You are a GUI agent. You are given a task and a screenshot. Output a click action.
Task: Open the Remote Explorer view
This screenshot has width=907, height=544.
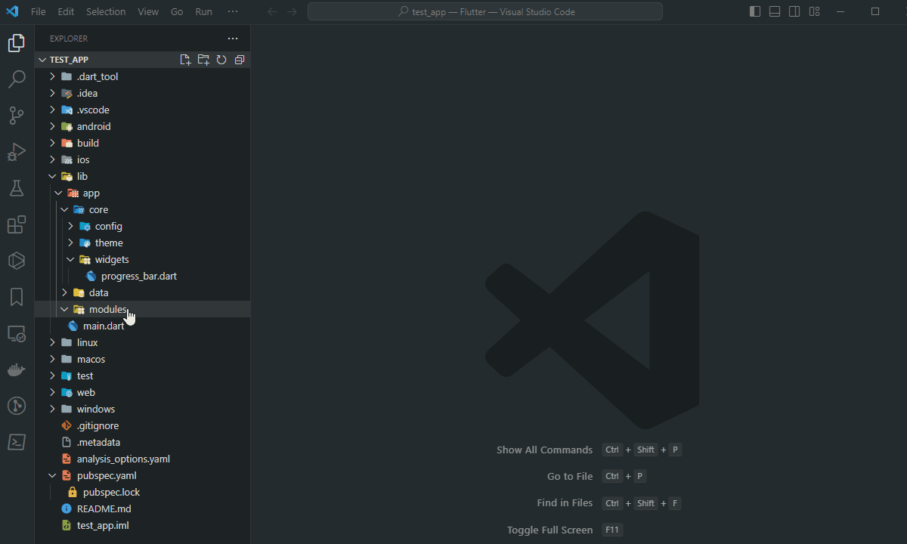point(17,333)
